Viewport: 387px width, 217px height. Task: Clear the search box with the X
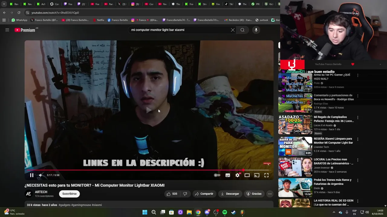[233, 30]
